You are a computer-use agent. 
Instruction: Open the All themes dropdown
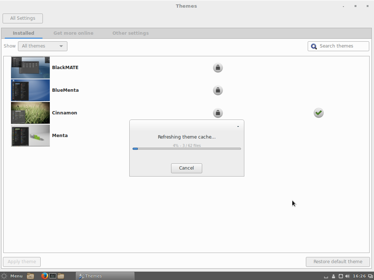pyautogui.click(x=43, y=46)
